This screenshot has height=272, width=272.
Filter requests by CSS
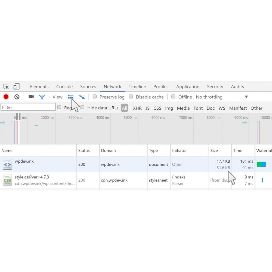coord(157,108)
